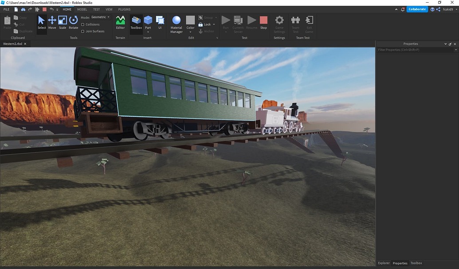Click the Current Server icon

[x=238, y=20]
